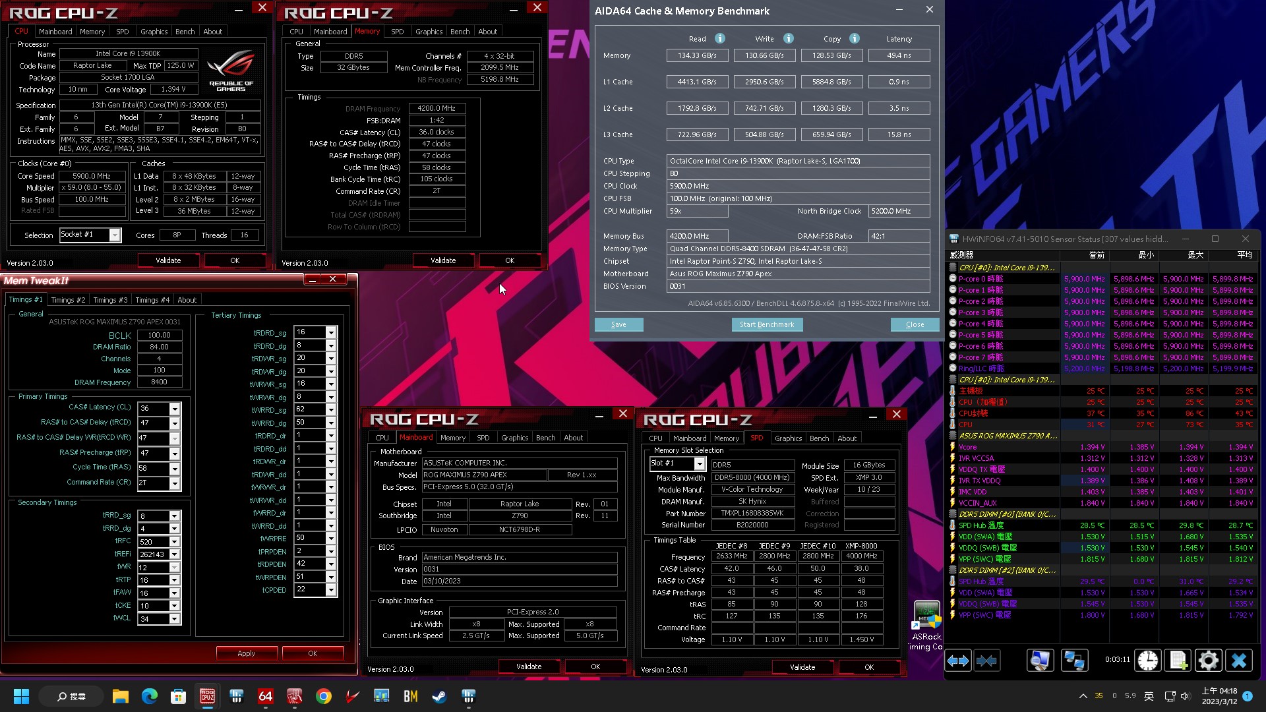Open tREFi dropdown showing 262143
This screenshot has width=1266, height=712.
click(175, 555)
